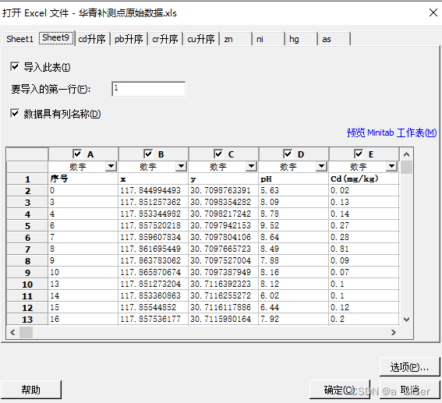Click the 序号 header cell
Viewport: 442px width, 403px height.
coord(83,179)
